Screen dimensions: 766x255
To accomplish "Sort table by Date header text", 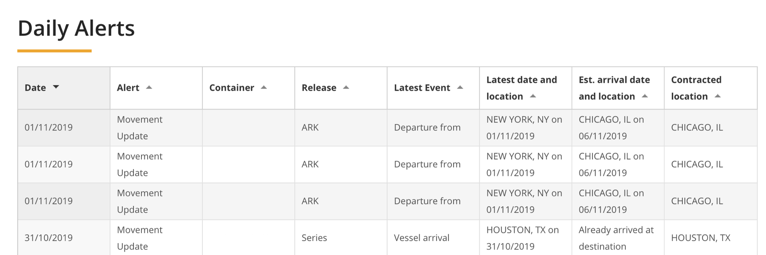I will pyautogui.click(x=35, y=88).
